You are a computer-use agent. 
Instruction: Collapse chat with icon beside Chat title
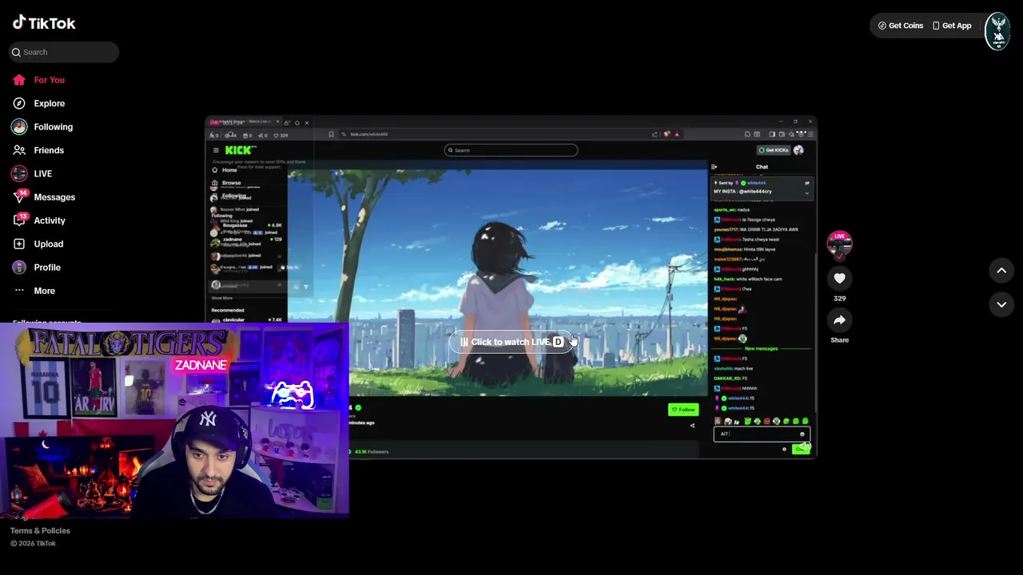click(714, 167)
